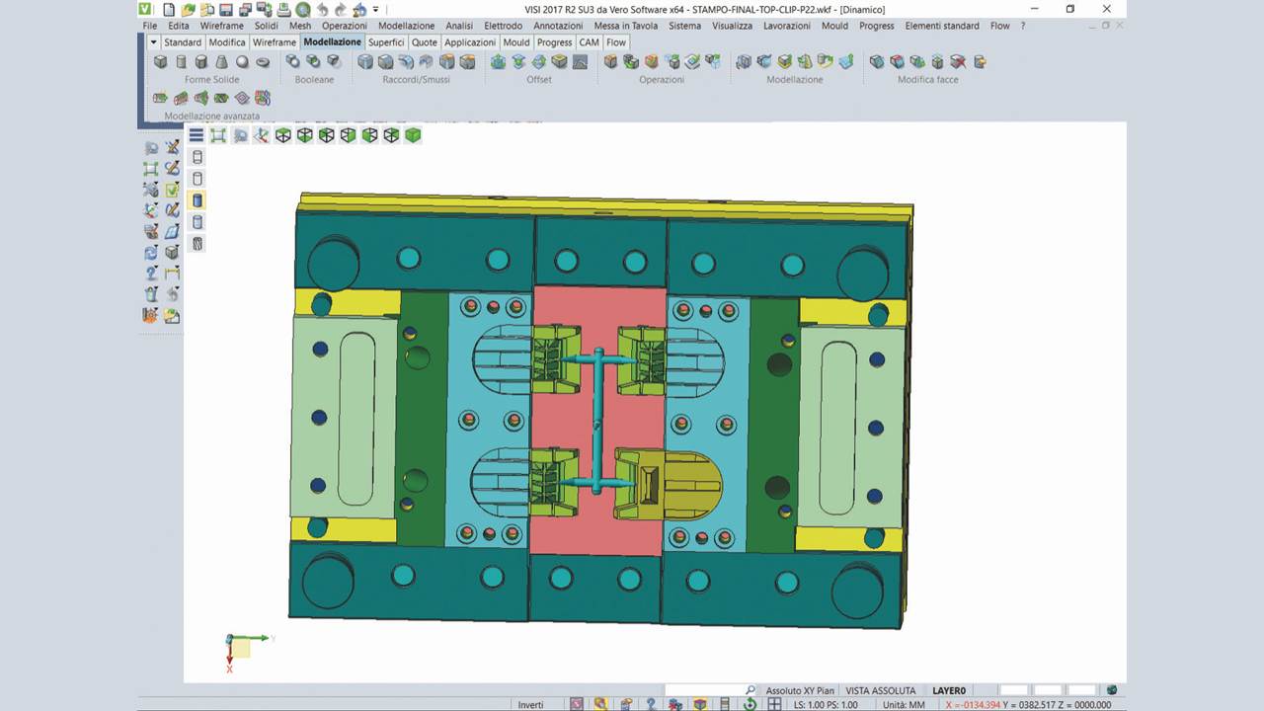Click the trash bin delete icon

tap(151, 294)
